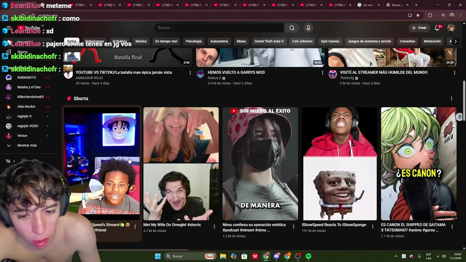Close the 'ver mis' Google tab

pyautogui.click(x=379, y=5)
